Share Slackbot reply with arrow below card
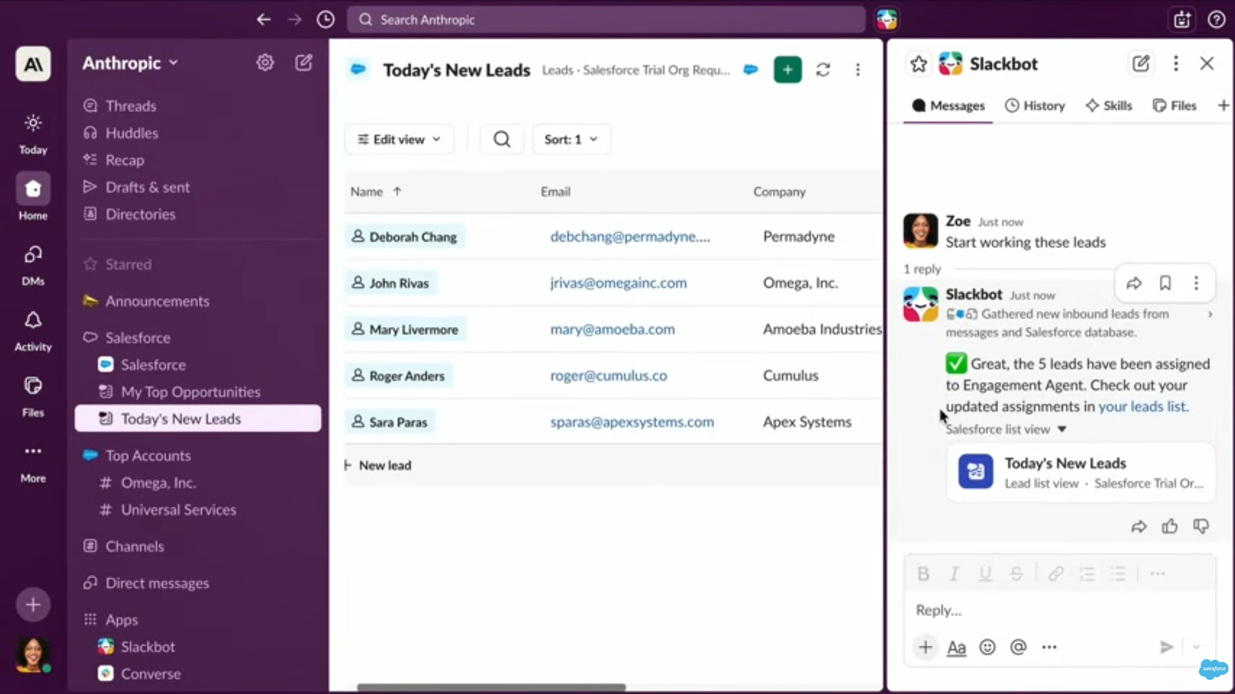Viewport: 1235px width, 694px height. tap(1138, 527)
